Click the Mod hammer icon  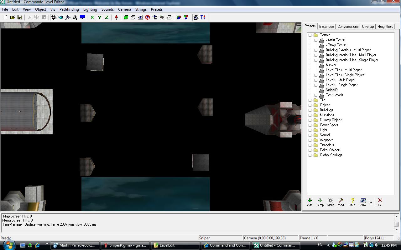pyautogui.click(x=341, y=202)
